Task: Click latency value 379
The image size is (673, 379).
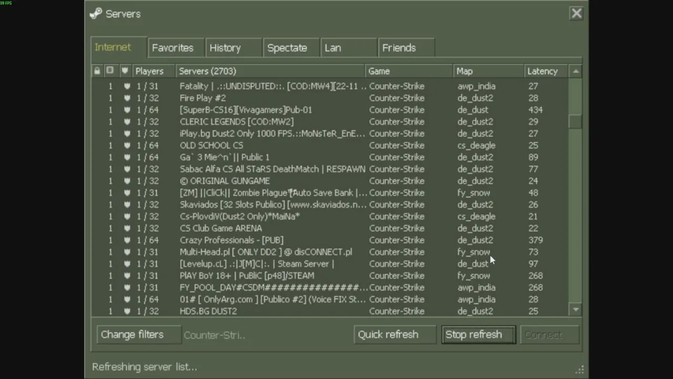Action: pos(536,240)
